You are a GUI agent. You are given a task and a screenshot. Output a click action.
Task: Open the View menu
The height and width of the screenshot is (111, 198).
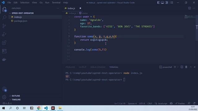(x=34, y=2)
